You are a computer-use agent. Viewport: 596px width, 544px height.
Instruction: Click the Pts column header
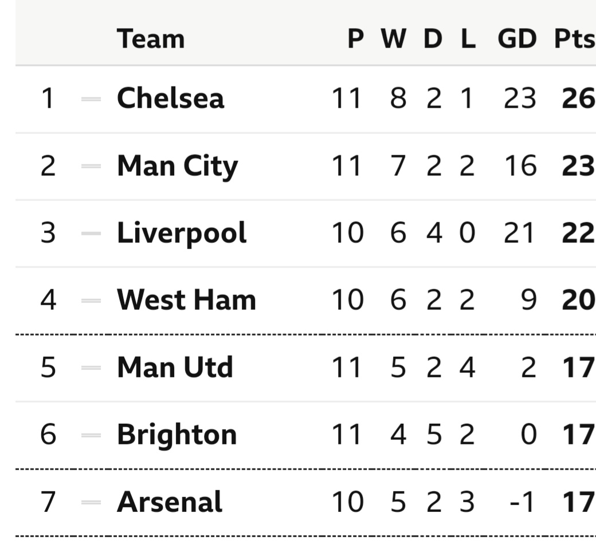click(575, 39)
